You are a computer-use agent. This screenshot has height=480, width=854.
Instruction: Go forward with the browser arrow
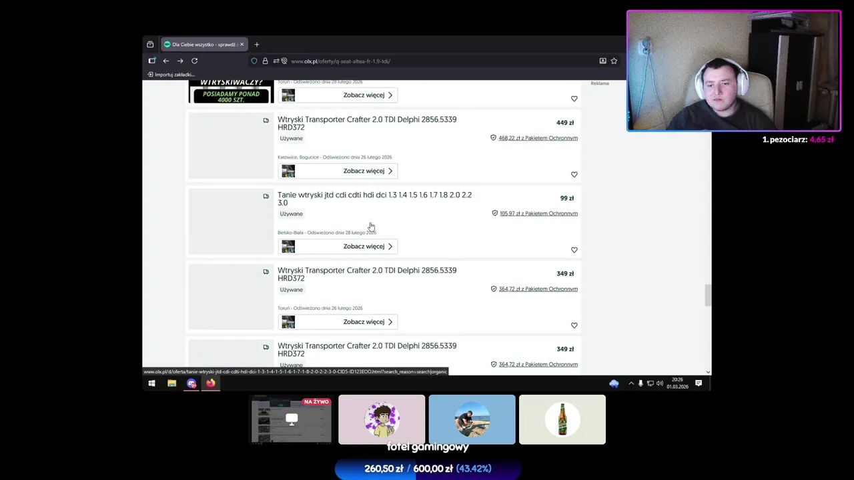click(x=180, y=61)
